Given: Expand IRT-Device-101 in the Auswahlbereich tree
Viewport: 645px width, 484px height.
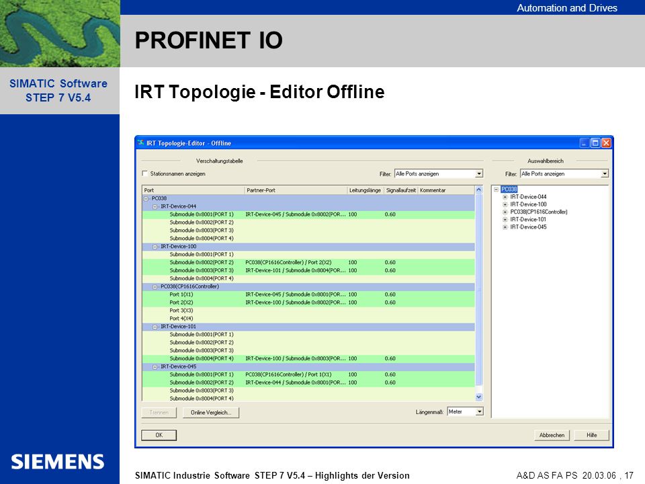Looking at the screenshot, I should point(505,220).
